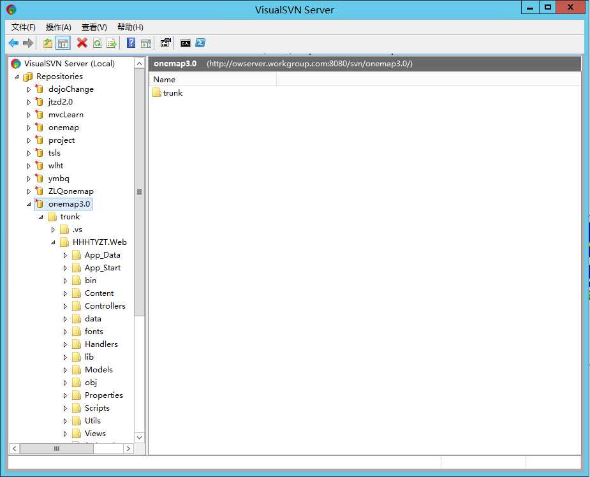The width and height of the screenshot is (590, 477).
Task: Select the Content folder
Action: pos(99,293)
